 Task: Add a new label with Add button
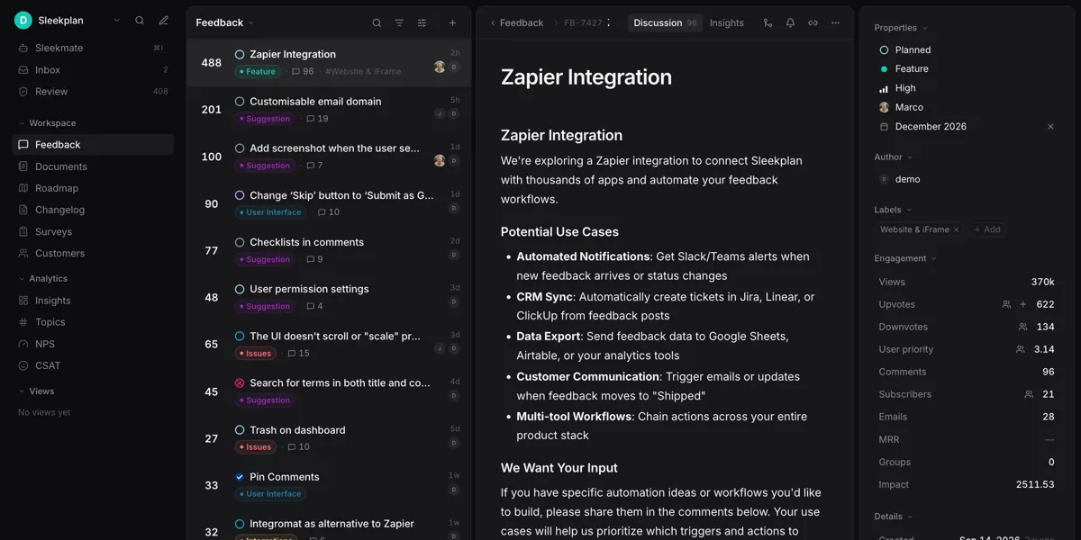tap(987, 229)
